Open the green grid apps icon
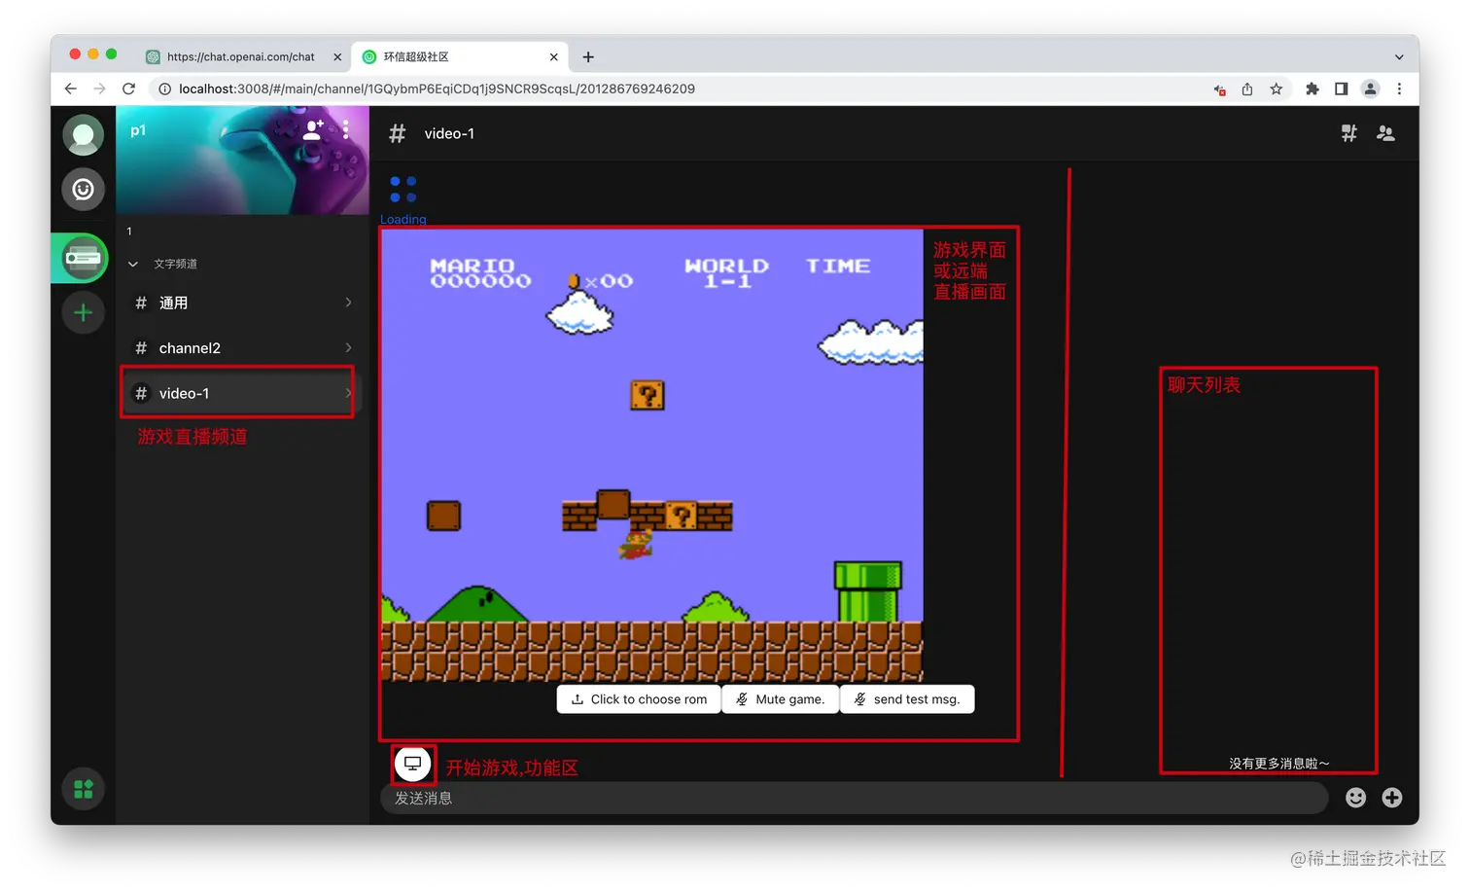The height and width of the screenshot is (892, 1470). click(x=84, y=789)
